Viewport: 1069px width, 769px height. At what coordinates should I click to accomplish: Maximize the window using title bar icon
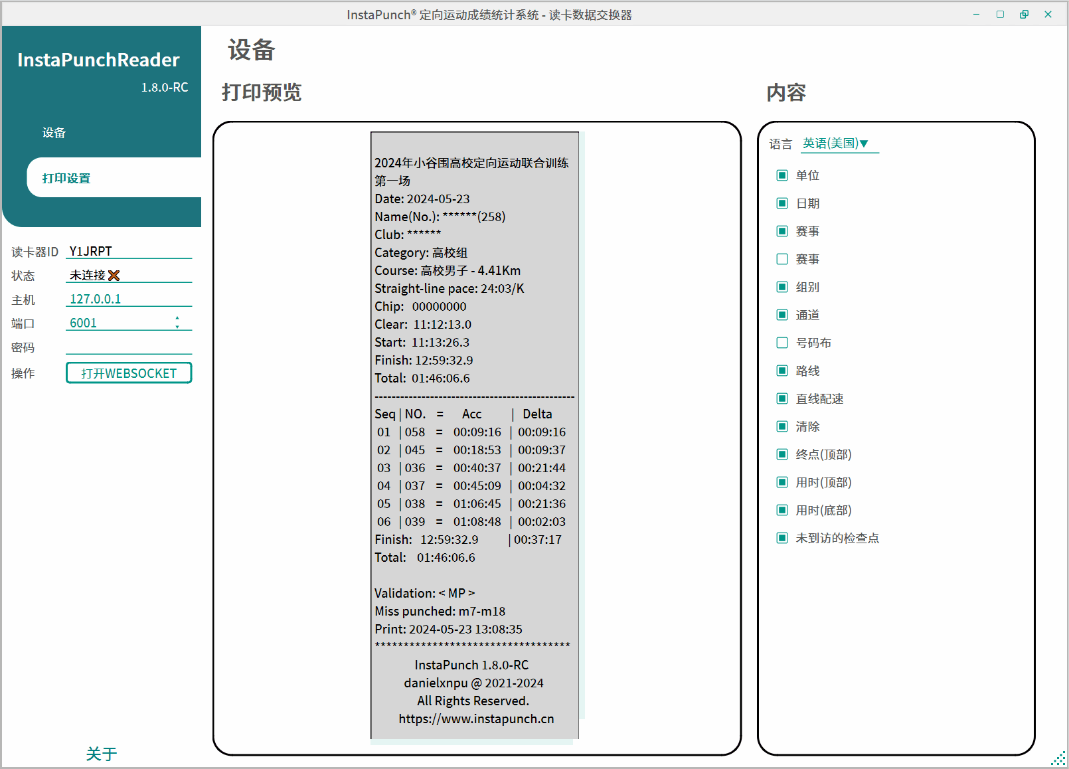1000,15
